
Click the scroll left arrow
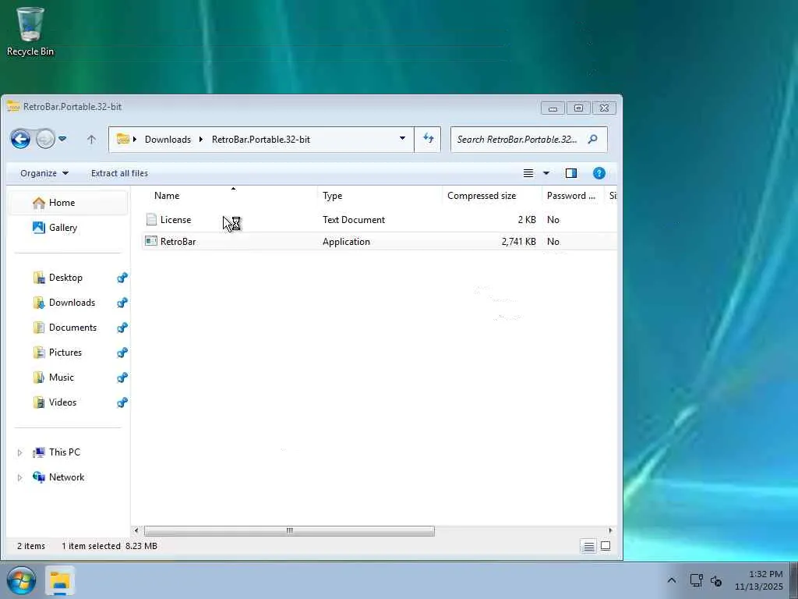(136, 530)
